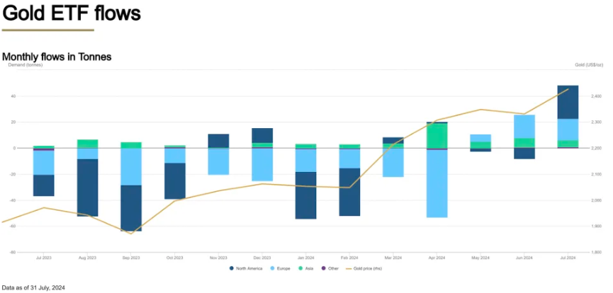Select the Jul 2024 North America bar segment
This screenshot has width=613, height=293.
(x=568, y=102)
